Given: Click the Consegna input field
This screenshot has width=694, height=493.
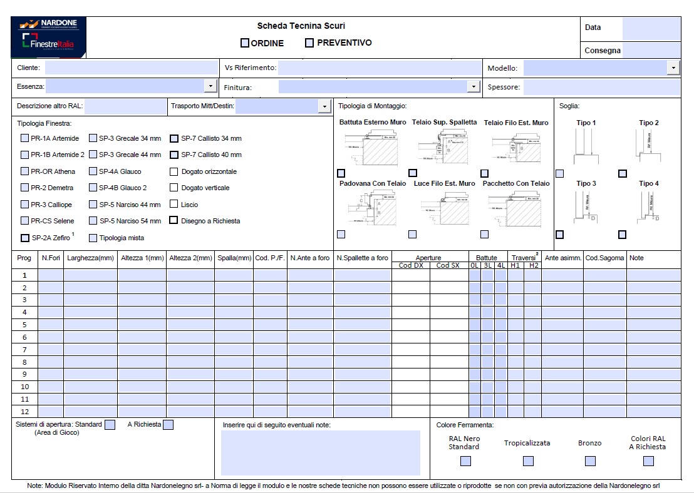Looking at the screenshot, I should pos(651,51).
